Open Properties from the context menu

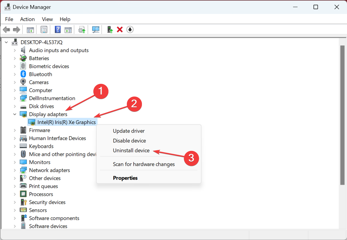[x=125, y=178]
